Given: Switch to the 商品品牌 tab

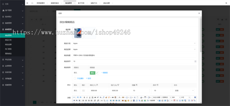Looking at the screenshot, I should 107,3.
